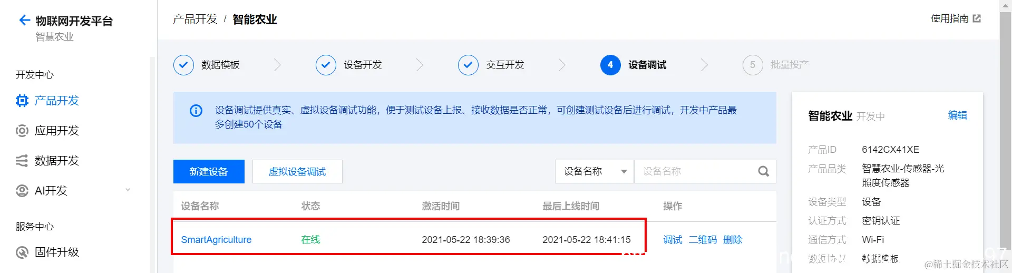Screen dimensions: 1012x273
Task: Click the 数据开发 sidebar icon
Action: point(22,161)
